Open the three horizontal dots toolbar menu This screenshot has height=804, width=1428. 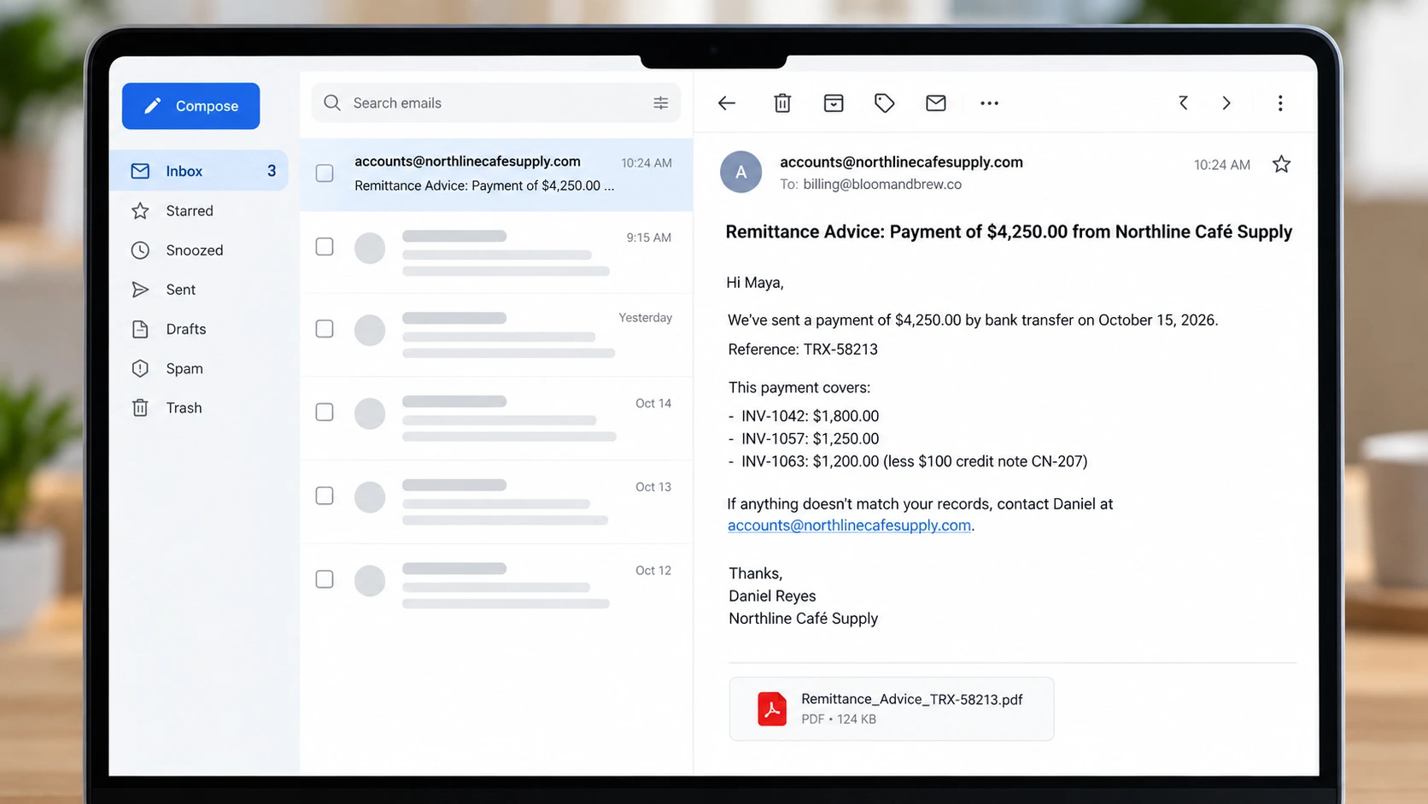coord(989,103)
